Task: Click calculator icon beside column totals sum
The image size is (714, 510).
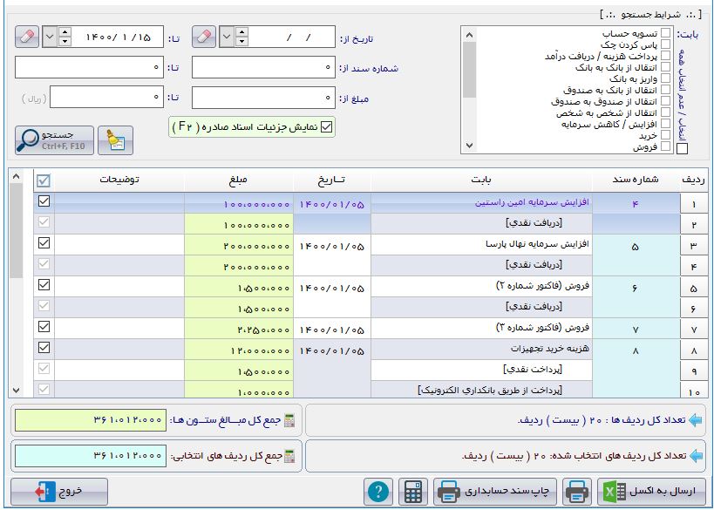Action: [290, 420]
